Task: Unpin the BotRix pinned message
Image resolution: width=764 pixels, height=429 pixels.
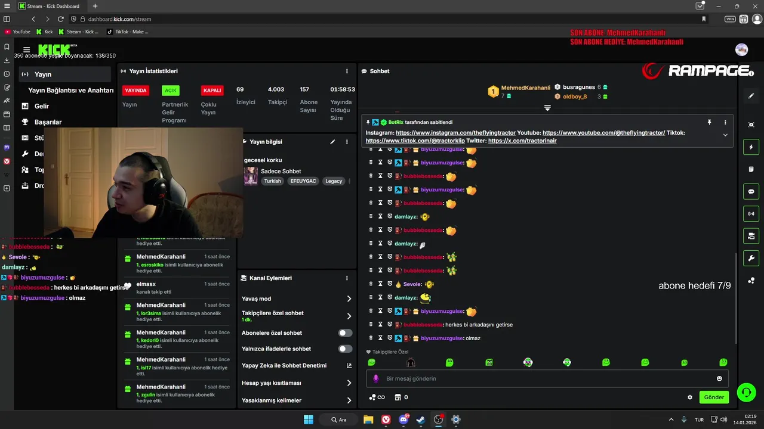Action: [x=709, y=122]
